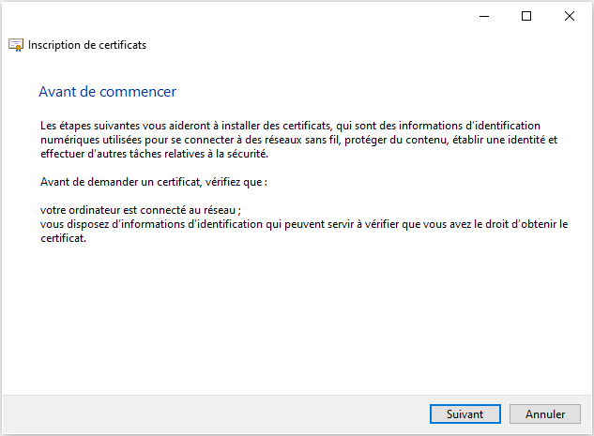Image resolution: width=594 pixels, height=436 pixels.
Task: Close the Inscription de certificats window
Action: tap(570, 16)
